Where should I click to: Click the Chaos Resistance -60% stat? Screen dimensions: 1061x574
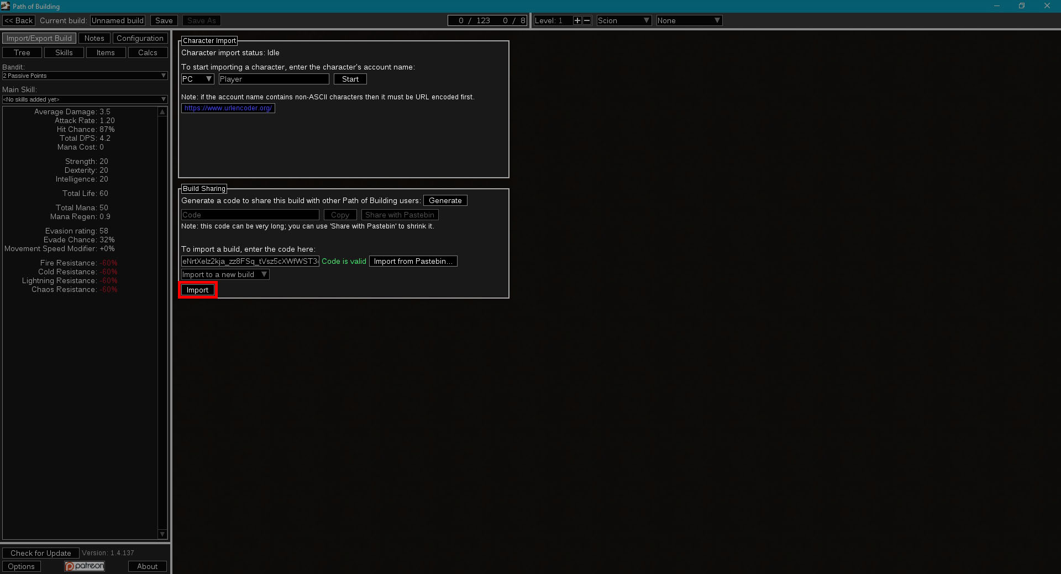tap(75, 289)
